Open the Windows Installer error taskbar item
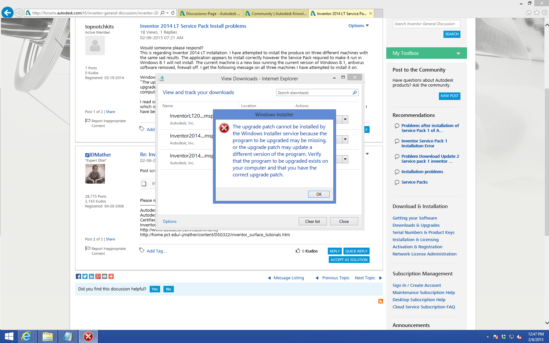This screenshot has height=343, width=549. [x=88, y=336]
